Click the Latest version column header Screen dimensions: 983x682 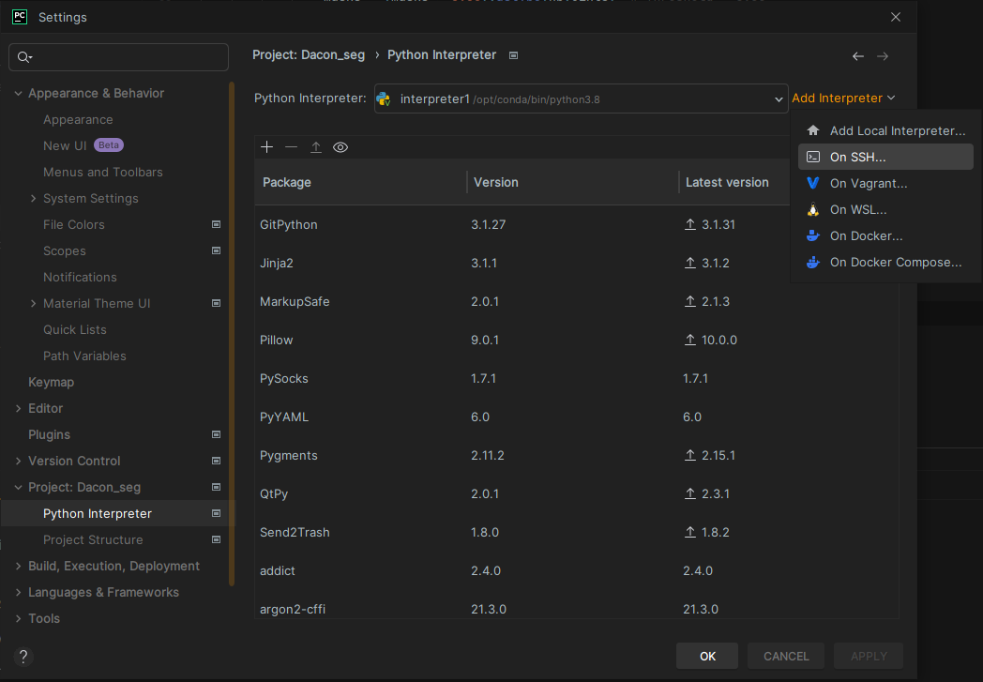tap(727, 182)
